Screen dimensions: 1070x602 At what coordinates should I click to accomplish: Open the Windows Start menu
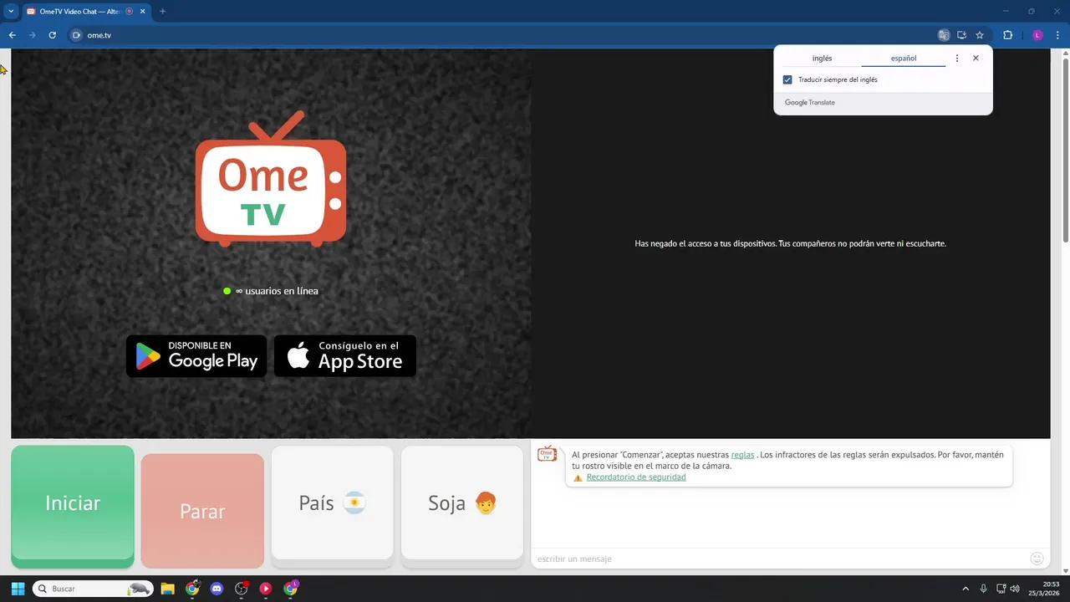click(x=18, y=589)
